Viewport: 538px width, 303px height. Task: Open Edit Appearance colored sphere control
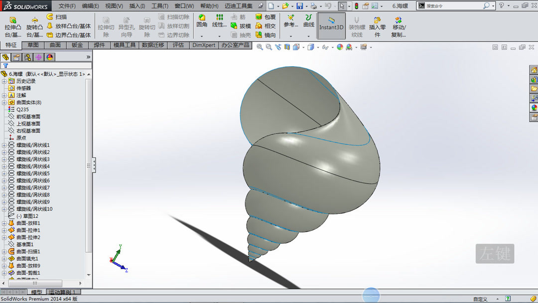click(x=339, y=47)
